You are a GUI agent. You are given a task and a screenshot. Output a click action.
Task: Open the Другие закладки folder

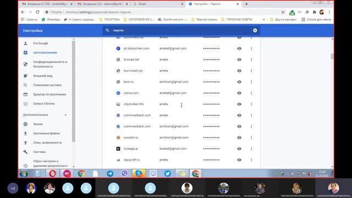[x=283, y=20]
